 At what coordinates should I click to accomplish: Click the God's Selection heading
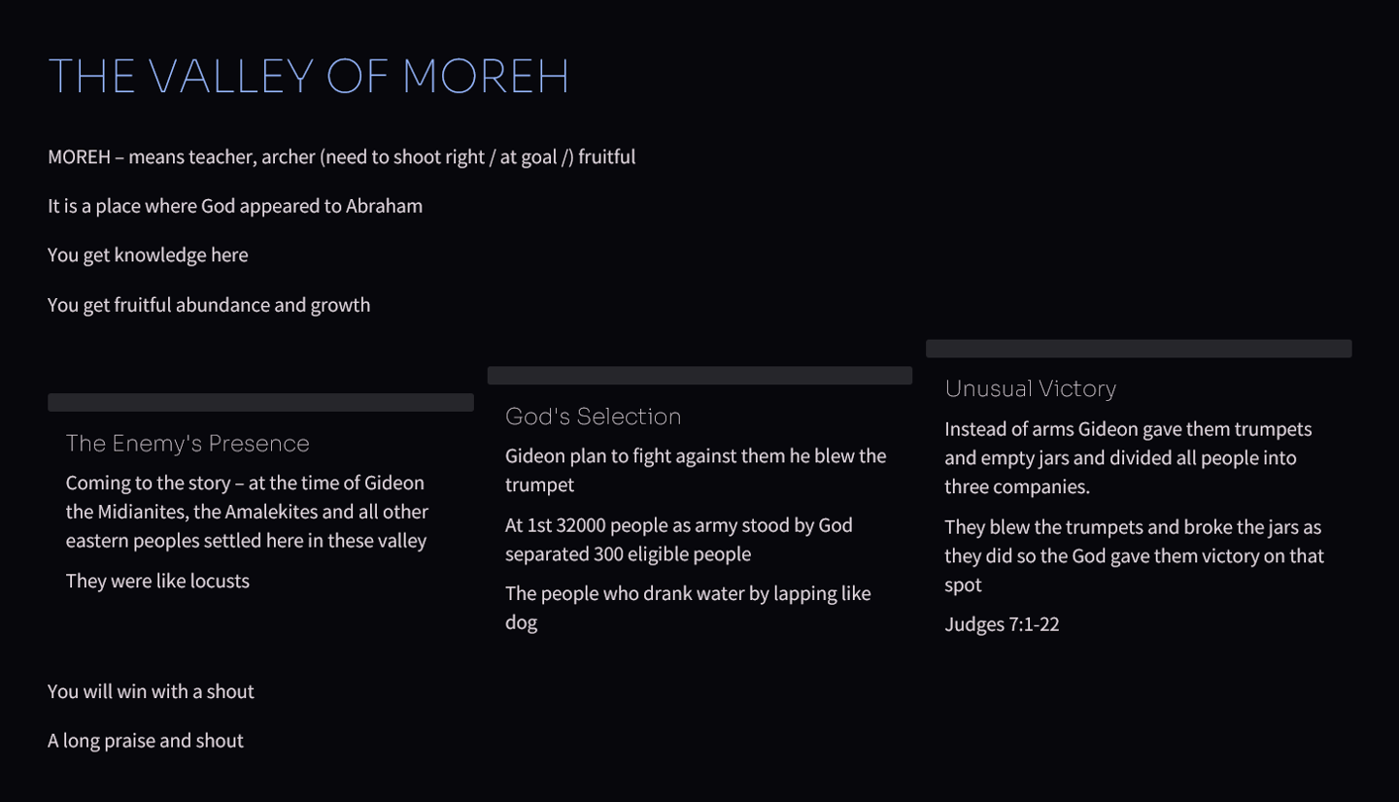point(593,417)
